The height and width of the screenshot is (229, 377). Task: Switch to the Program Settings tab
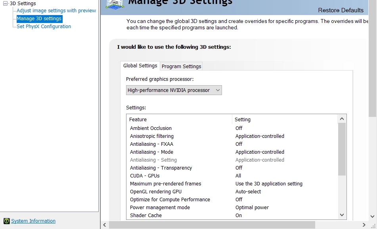181,66
